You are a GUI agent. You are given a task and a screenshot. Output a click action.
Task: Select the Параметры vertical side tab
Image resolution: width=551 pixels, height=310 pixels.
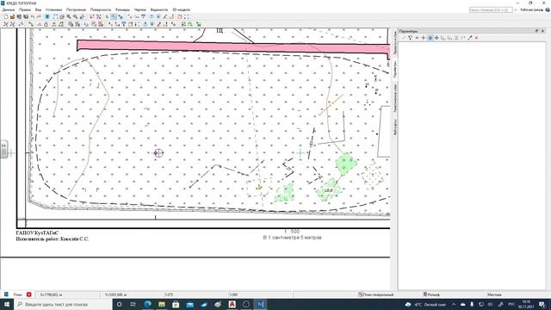tap(395, 69)
